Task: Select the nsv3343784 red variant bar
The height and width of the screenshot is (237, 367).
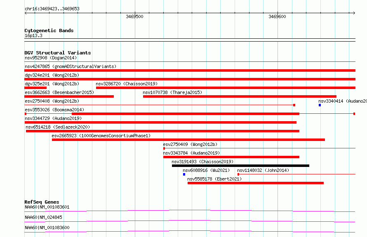Action: click(x=231, y=157)
